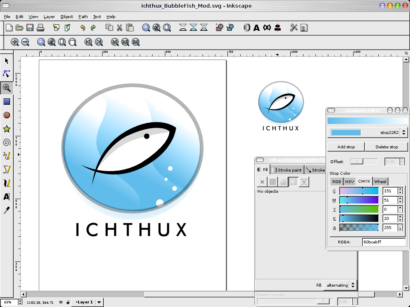Screen dimensions: 410x307
Task: Open the Object menu
Action: 67,16
